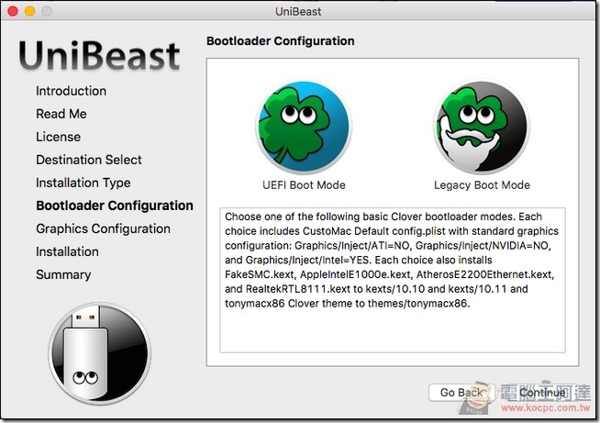600x423 pixels.
Task: Select the License step in sidebar
Action: click(58, 137)
